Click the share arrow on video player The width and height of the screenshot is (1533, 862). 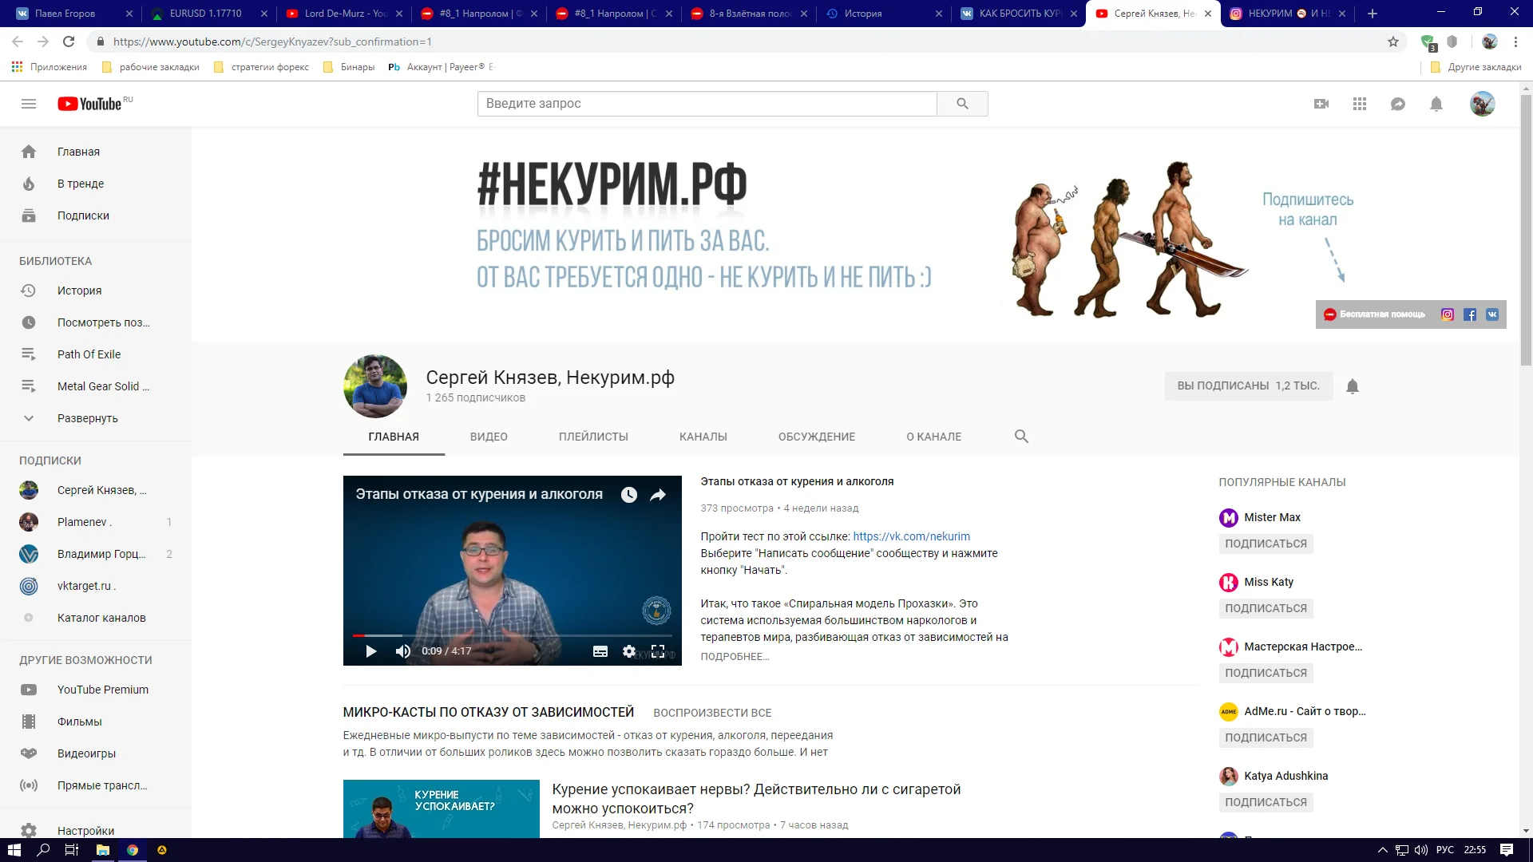click(658, 495)
